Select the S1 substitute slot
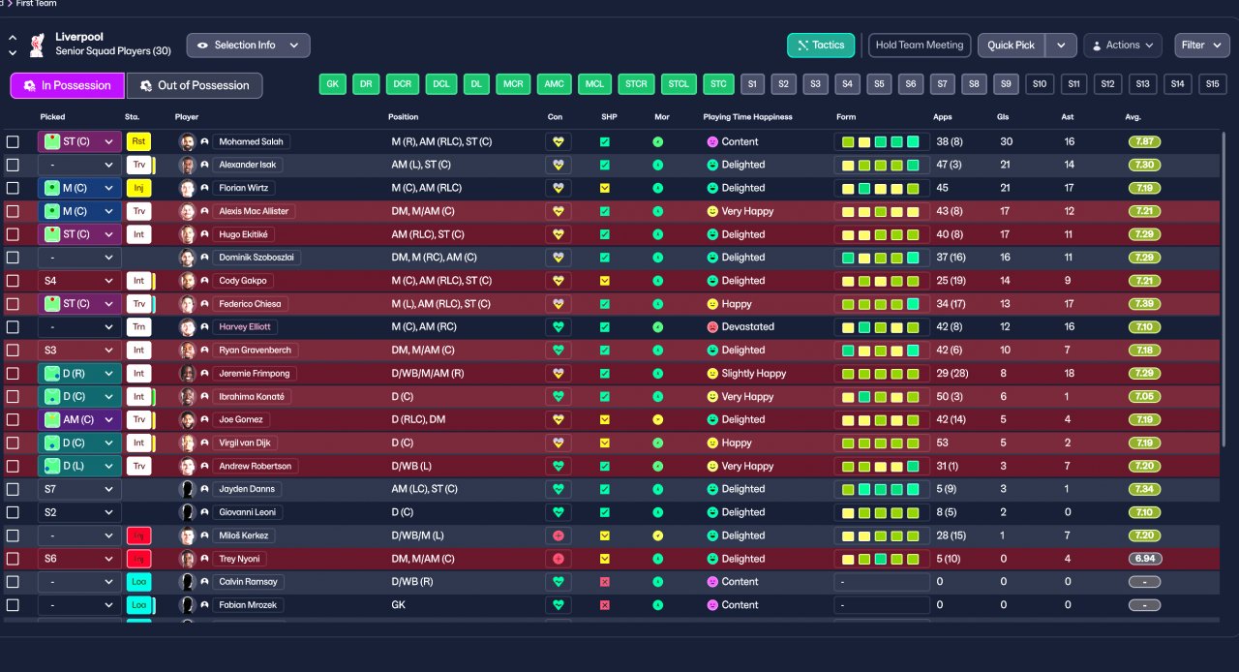Screen dimensions: 1239x672 (x=752, y=84)
